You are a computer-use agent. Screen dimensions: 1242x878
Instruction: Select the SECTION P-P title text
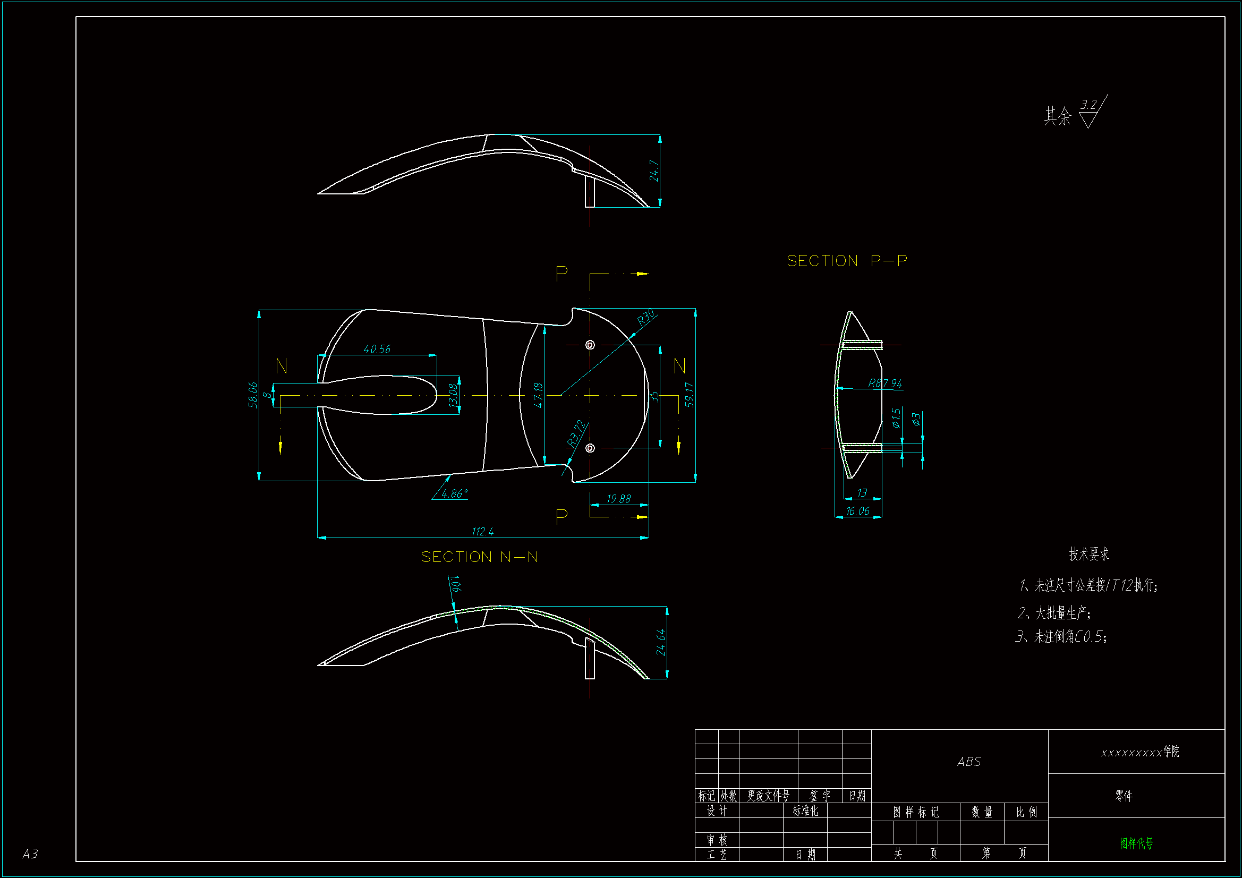click(x=847, y=261)
